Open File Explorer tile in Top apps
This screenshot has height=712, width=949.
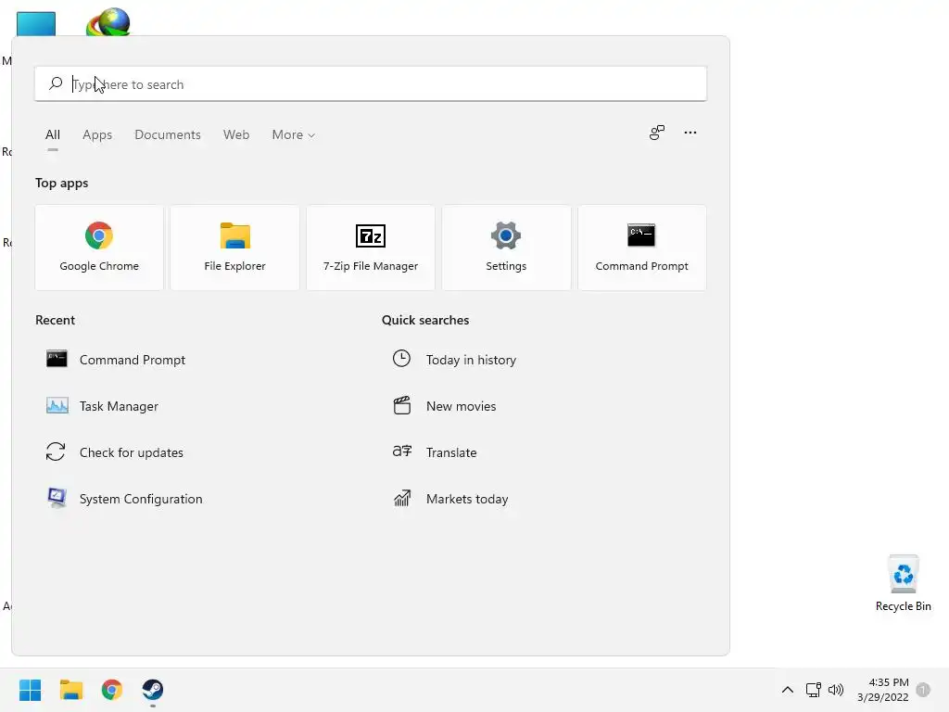pyautogui.click(x=234, y=248)
